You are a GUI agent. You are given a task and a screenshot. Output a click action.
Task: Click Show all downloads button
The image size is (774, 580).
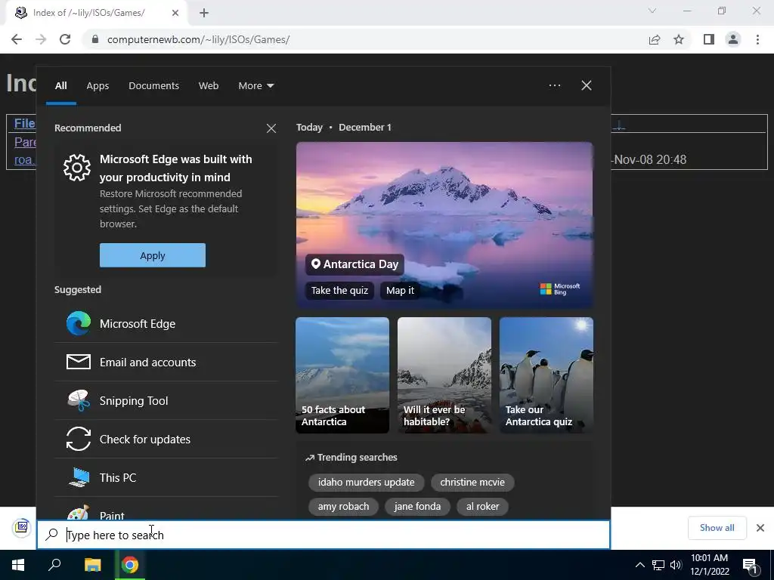pyautogui.click(x=717, y=528)
